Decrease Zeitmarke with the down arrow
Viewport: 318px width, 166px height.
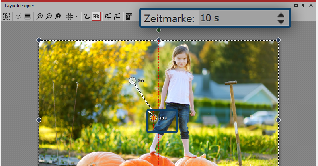point(281,22)
